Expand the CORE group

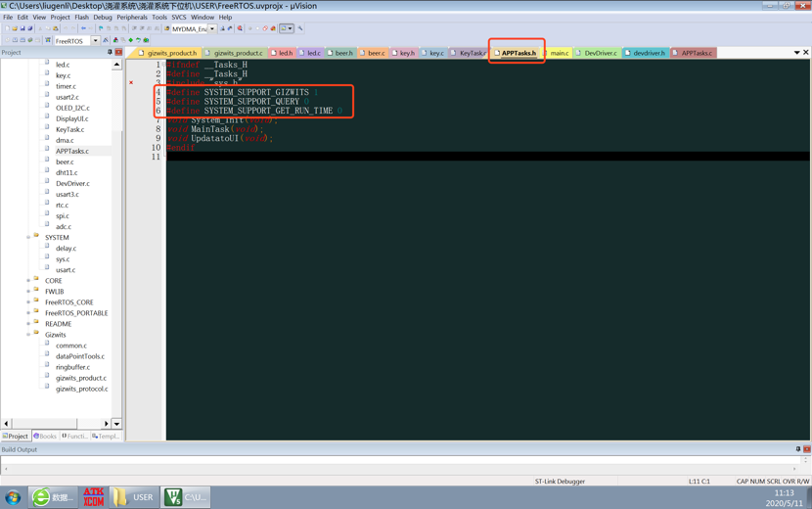[x=28, y=280]
